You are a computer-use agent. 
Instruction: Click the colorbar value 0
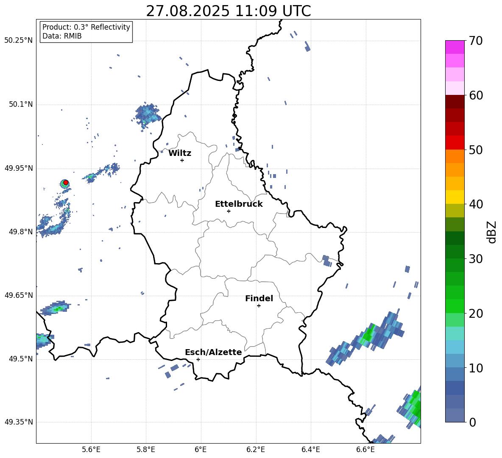click(473, 422)
